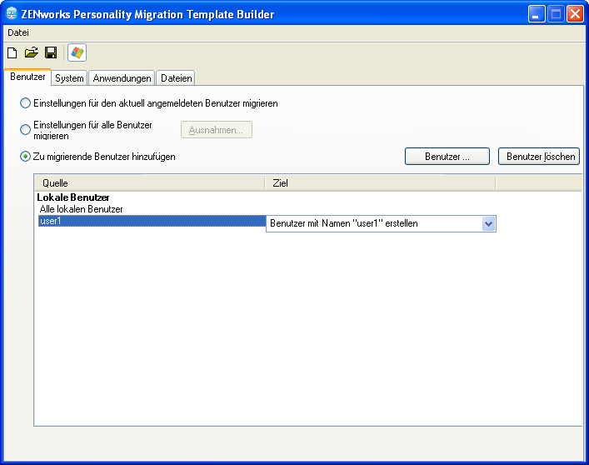
Task: Click the New template icon
Action: pos(12,52)
